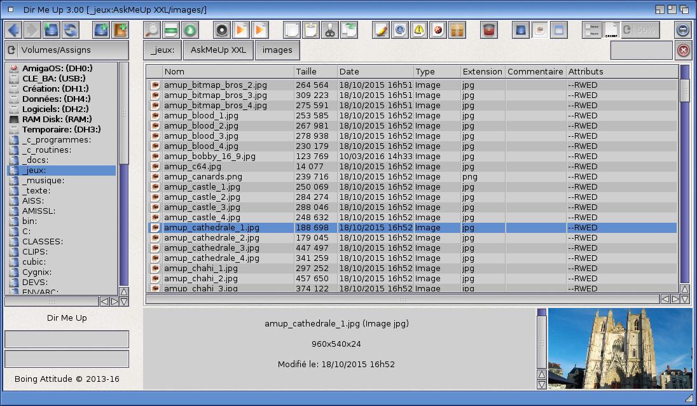The height and width of the screenshot is (406, 697).
Task: Toggle the ABCDEF page view mode button
Action: (610, 30)
